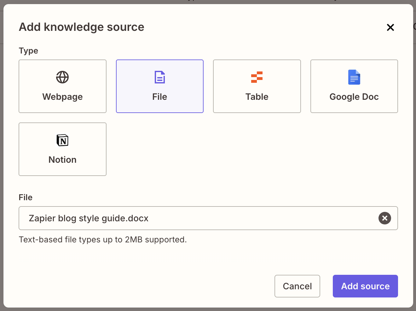Click the Add knowledge source title

[x=81, y=27]
